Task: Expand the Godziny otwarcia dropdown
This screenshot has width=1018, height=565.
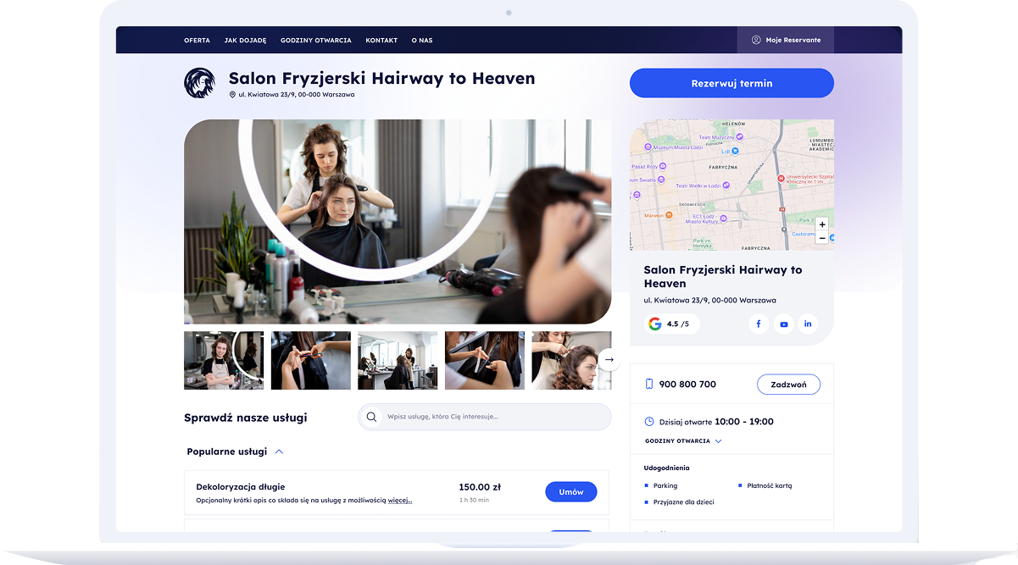Action: 683,441
